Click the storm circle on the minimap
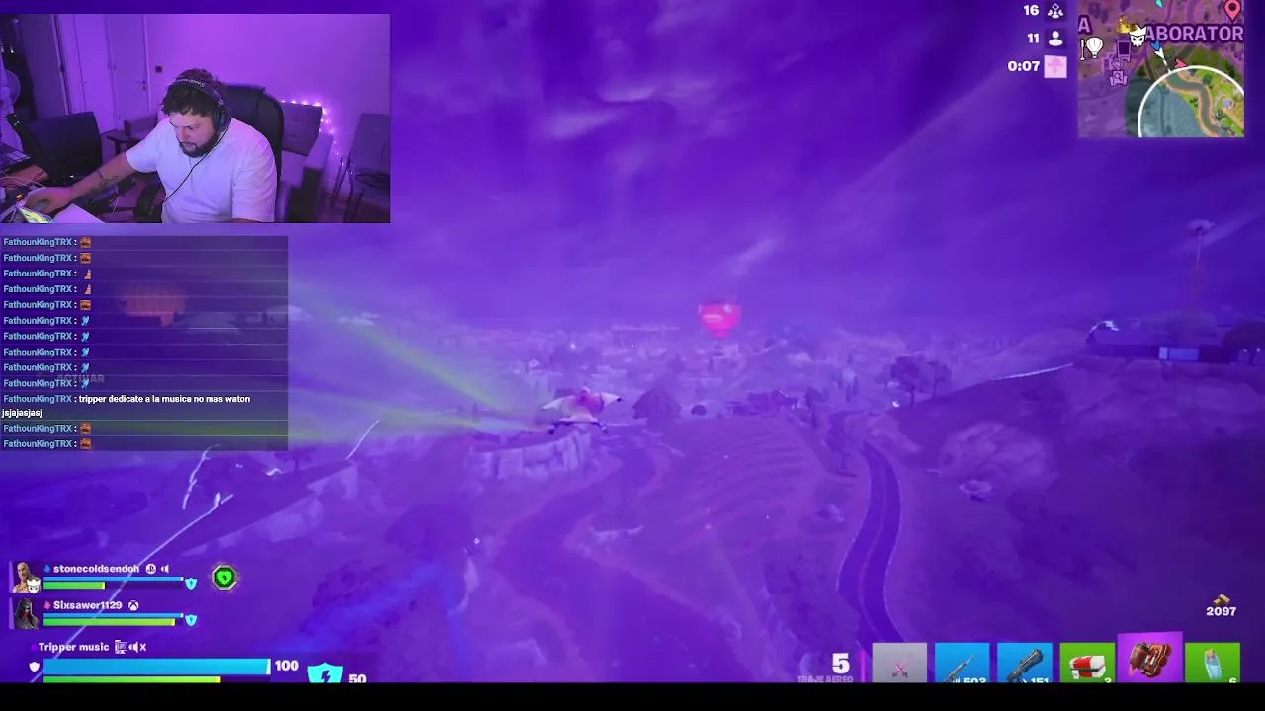1265x711 pixels. 1192,102
